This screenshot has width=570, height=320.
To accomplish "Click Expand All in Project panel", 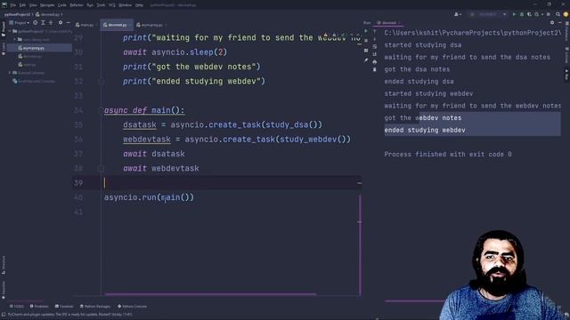I will [43, 23].
